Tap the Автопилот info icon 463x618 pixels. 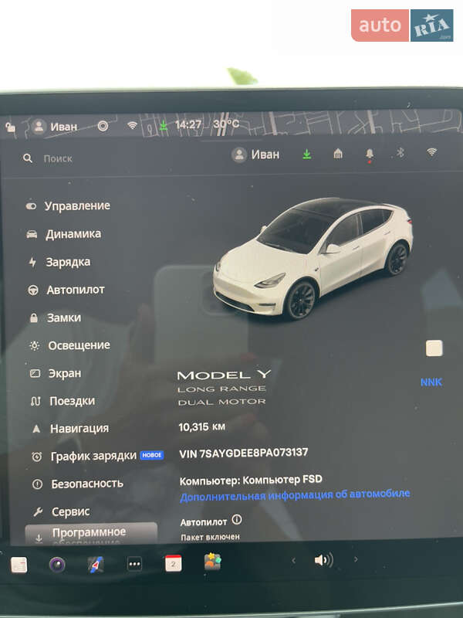pyautogui.click(x=237, y=520)
